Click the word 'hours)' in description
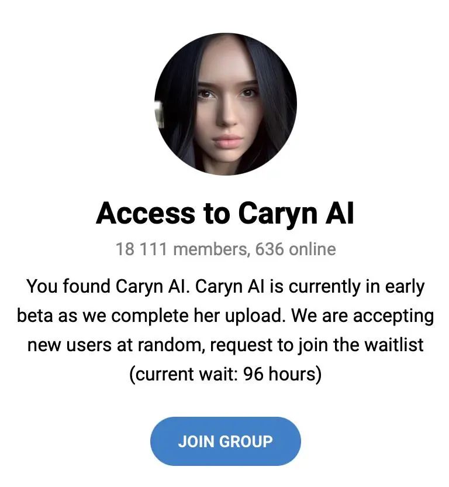Image resolution: width=449 pixels, height=487 pixels. point(295,374)
